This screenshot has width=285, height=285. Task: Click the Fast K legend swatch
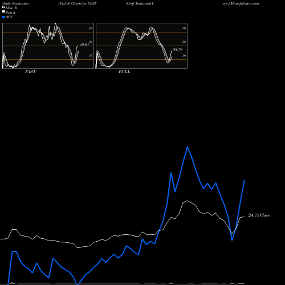[x=3, y=12]
